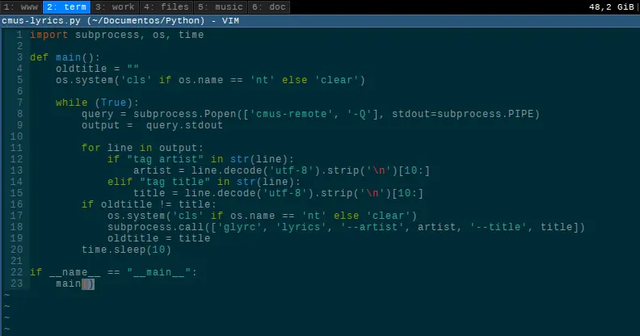This screenshot has width=640, height=336.
Task: Click 'title = line.decode' on line 15
Action: [194, 193]
